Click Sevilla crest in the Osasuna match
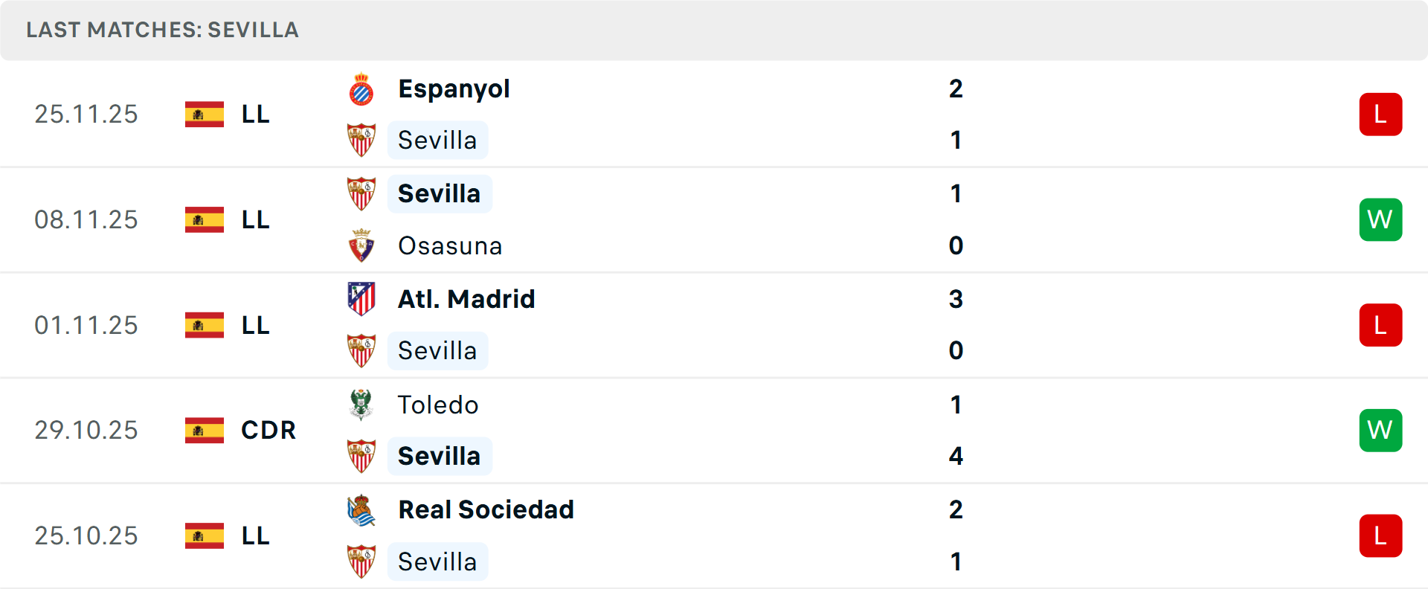The height and width of the screenshot is (589, 1428). (361, 194)
